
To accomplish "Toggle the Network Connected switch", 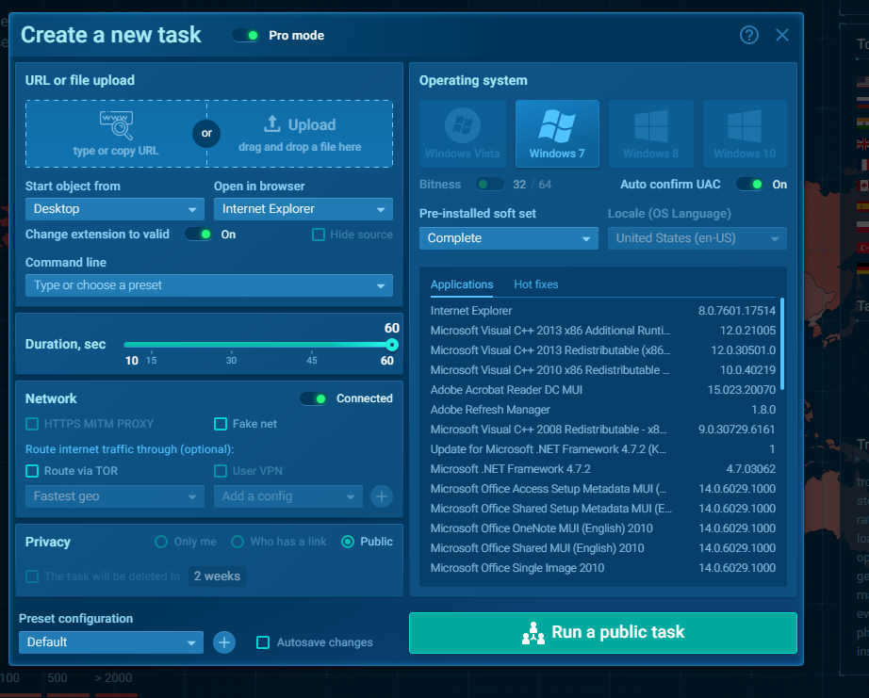I will (314, 398).
